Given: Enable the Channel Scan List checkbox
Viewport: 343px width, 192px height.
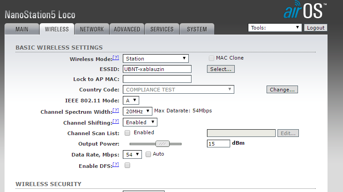Looking at the screenshot, I should [127, 133].
